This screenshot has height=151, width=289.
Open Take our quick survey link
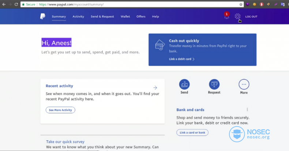tap(65, 142)
